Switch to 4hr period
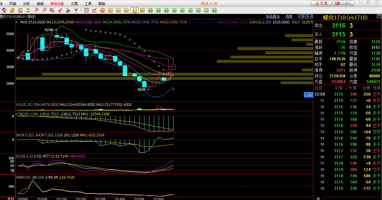382x200 pixels. (x=206, y=10)
